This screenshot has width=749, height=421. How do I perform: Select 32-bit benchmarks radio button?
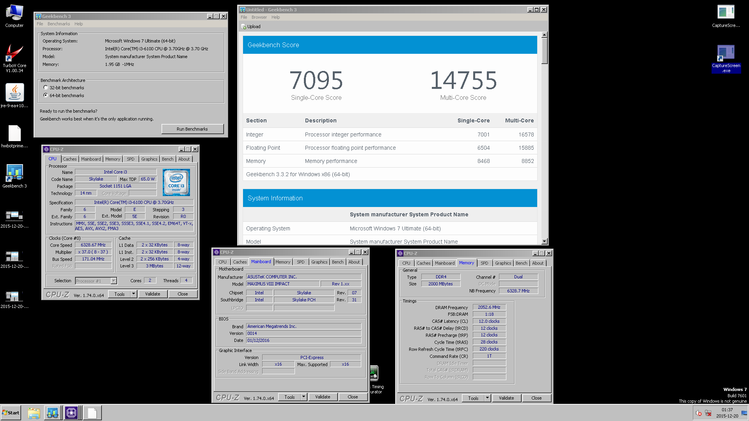46,88
